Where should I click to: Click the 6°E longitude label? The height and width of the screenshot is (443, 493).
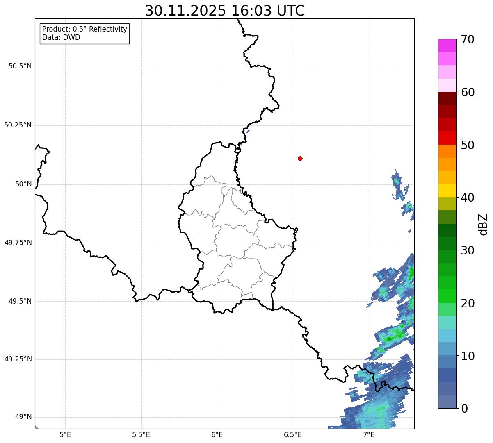click(217, 435)
